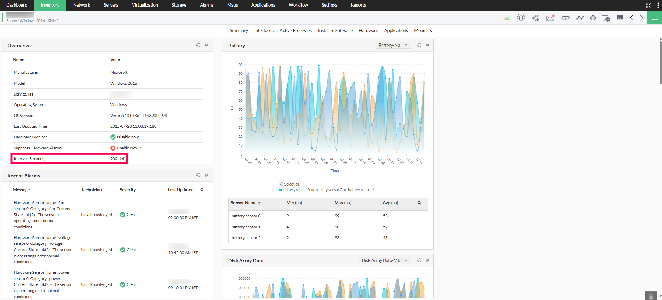The image size is (662, 300).
Task: Toggle battery sensor 0 legend series
Action: [294, 190]
